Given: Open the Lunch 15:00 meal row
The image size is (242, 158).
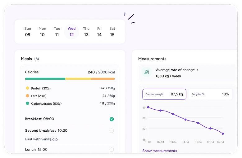Looking at the screenshot, I should click(70, 149).
